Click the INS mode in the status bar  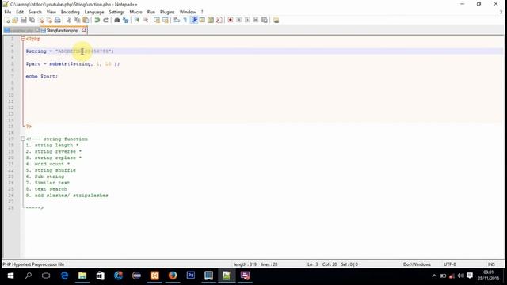tap(491, 264)
